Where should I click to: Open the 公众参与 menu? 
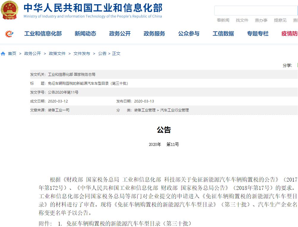[x=189, y=34]
